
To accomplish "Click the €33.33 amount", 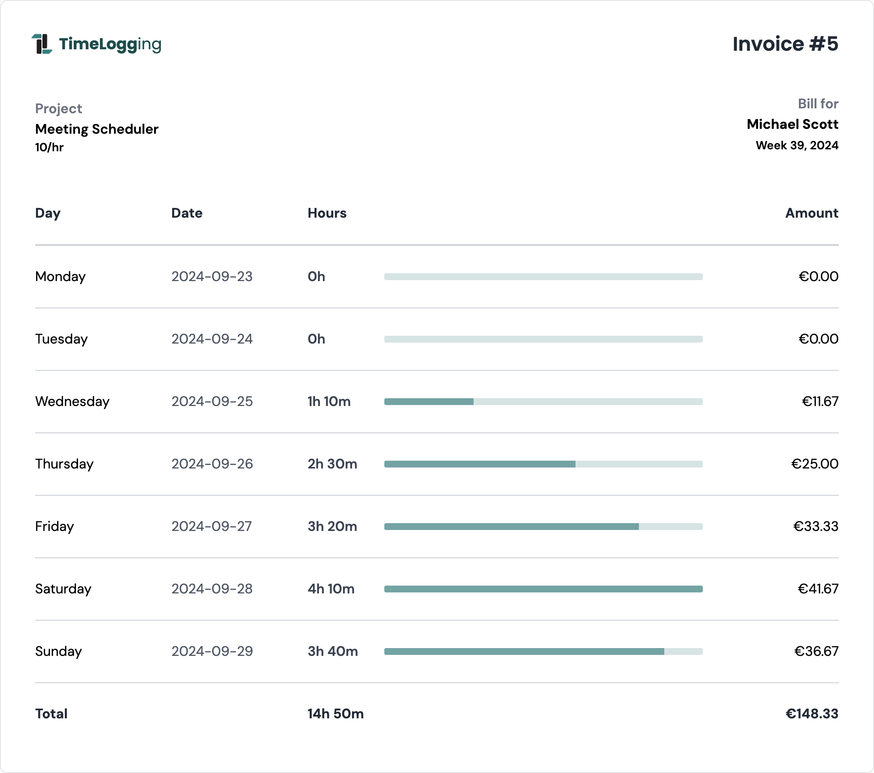I will (815, 526).
